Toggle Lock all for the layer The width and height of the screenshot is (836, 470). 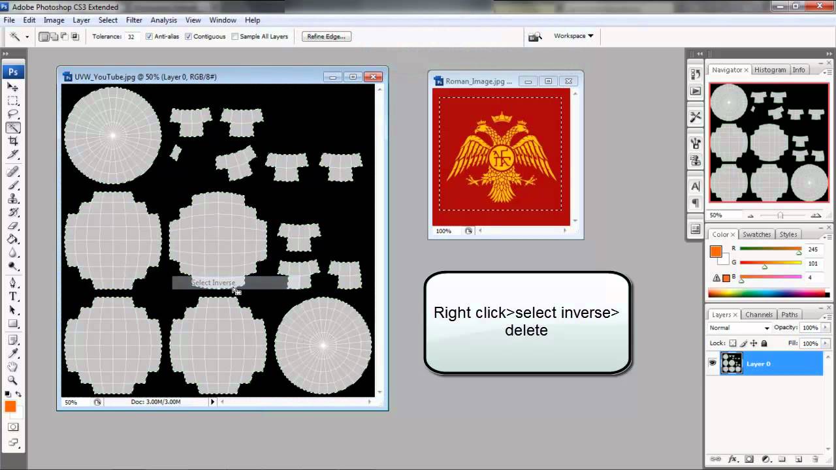[x=764, y=343]
